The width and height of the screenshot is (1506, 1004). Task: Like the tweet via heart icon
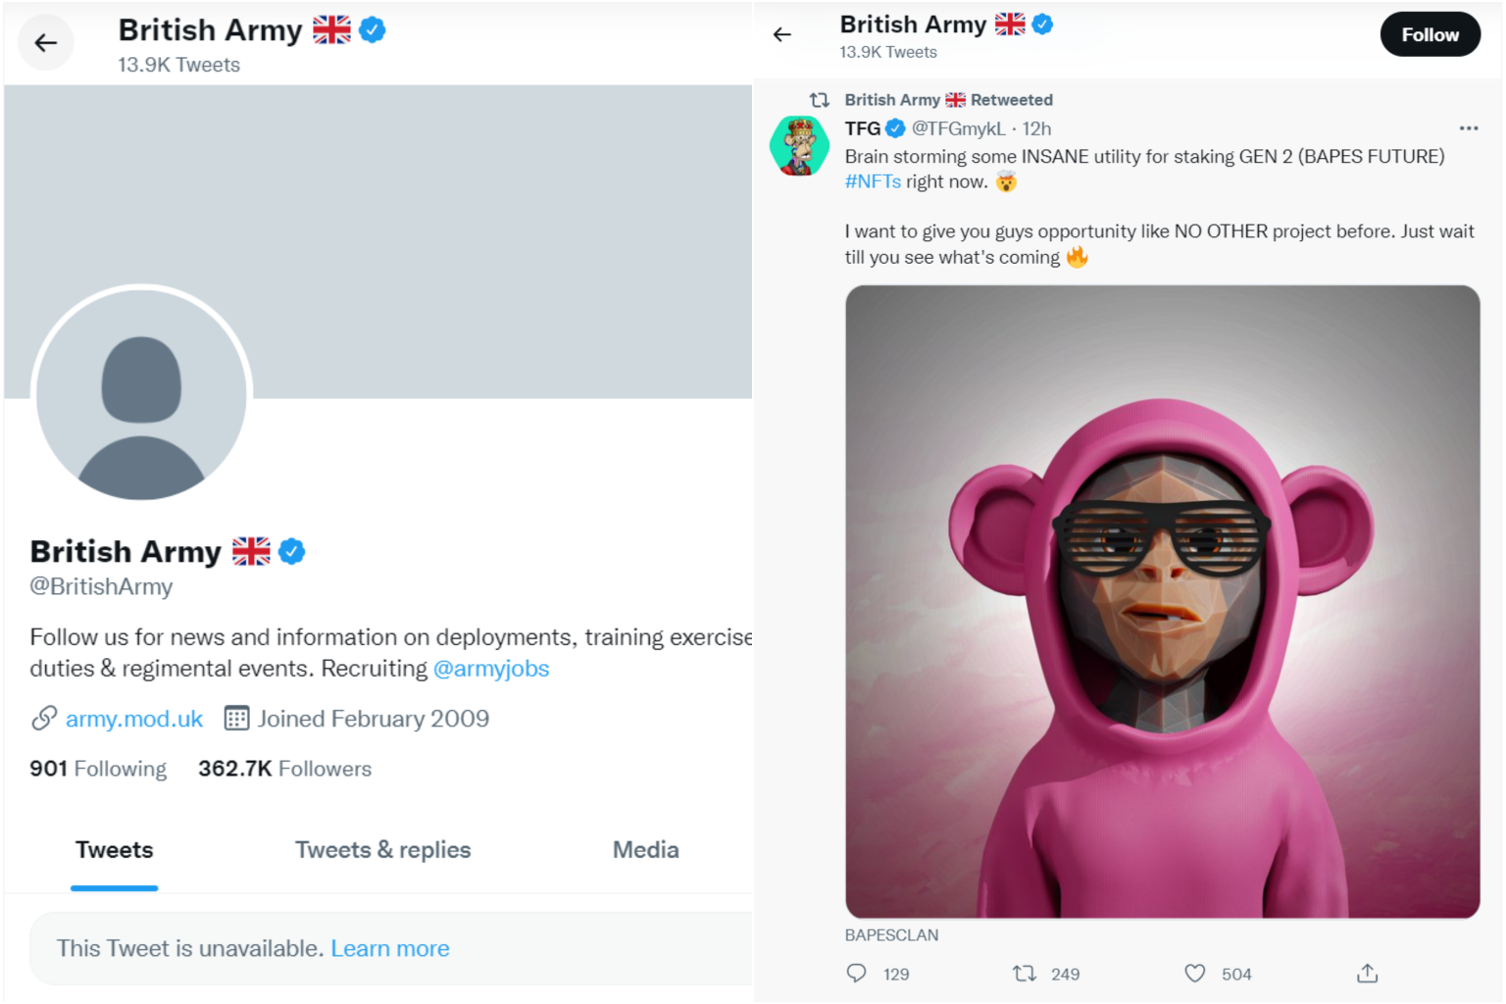click(1194, 973)
